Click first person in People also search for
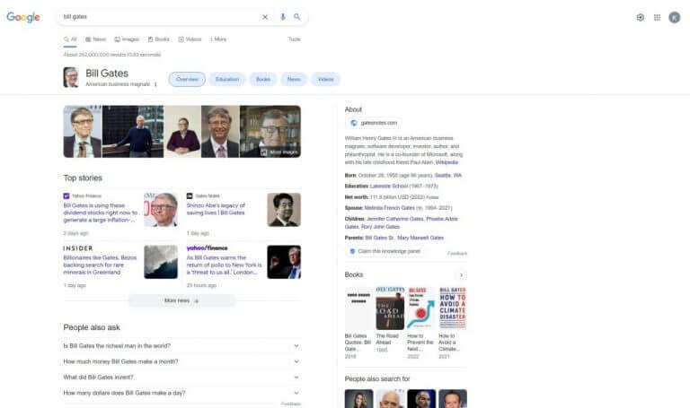Image resolution: width=690 pixels, height=408 pixels. click(x=358, y=399)
